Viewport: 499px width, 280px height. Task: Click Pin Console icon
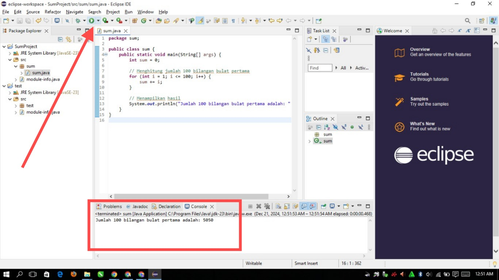323,206
